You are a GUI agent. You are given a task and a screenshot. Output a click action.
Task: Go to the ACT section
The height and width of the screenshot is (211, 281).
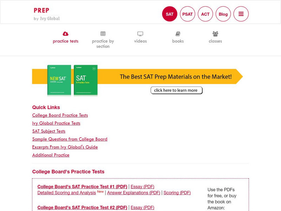tap(205, 14)
